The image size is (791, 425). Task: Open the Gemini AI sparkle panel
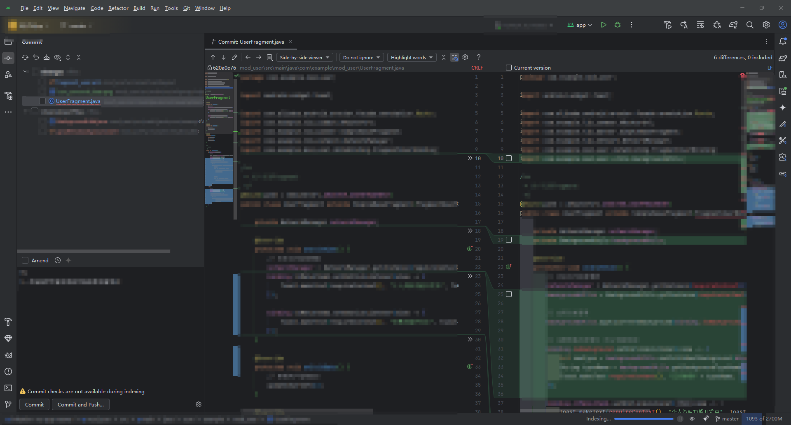click(x=783, y=107)
